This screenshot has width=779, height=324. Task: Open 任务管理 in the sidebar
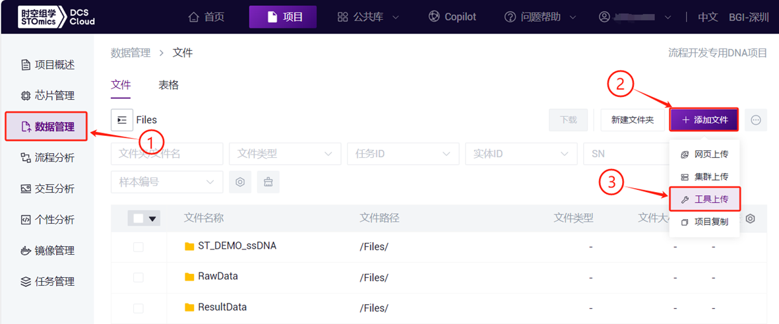pyautogui.click(x=47, y=282)
